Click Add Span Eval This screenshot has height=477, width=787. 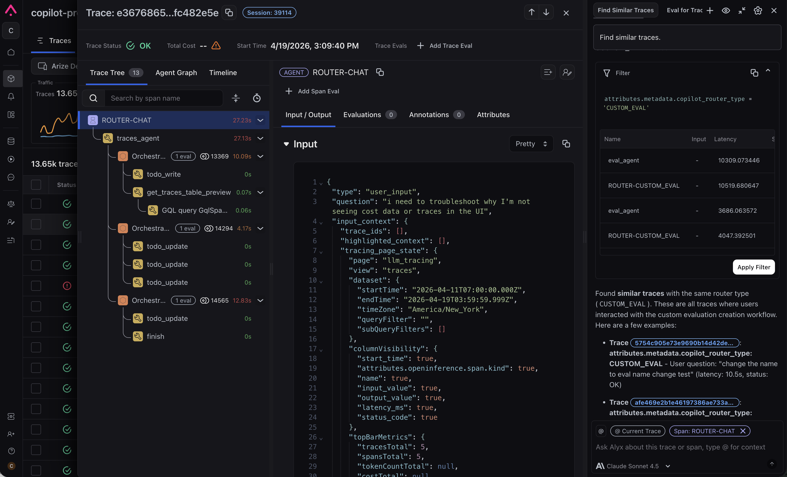click(312, 91)
